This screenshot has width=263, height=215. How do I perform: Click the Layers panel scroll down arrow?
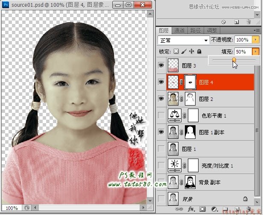[x=257, y=202]
